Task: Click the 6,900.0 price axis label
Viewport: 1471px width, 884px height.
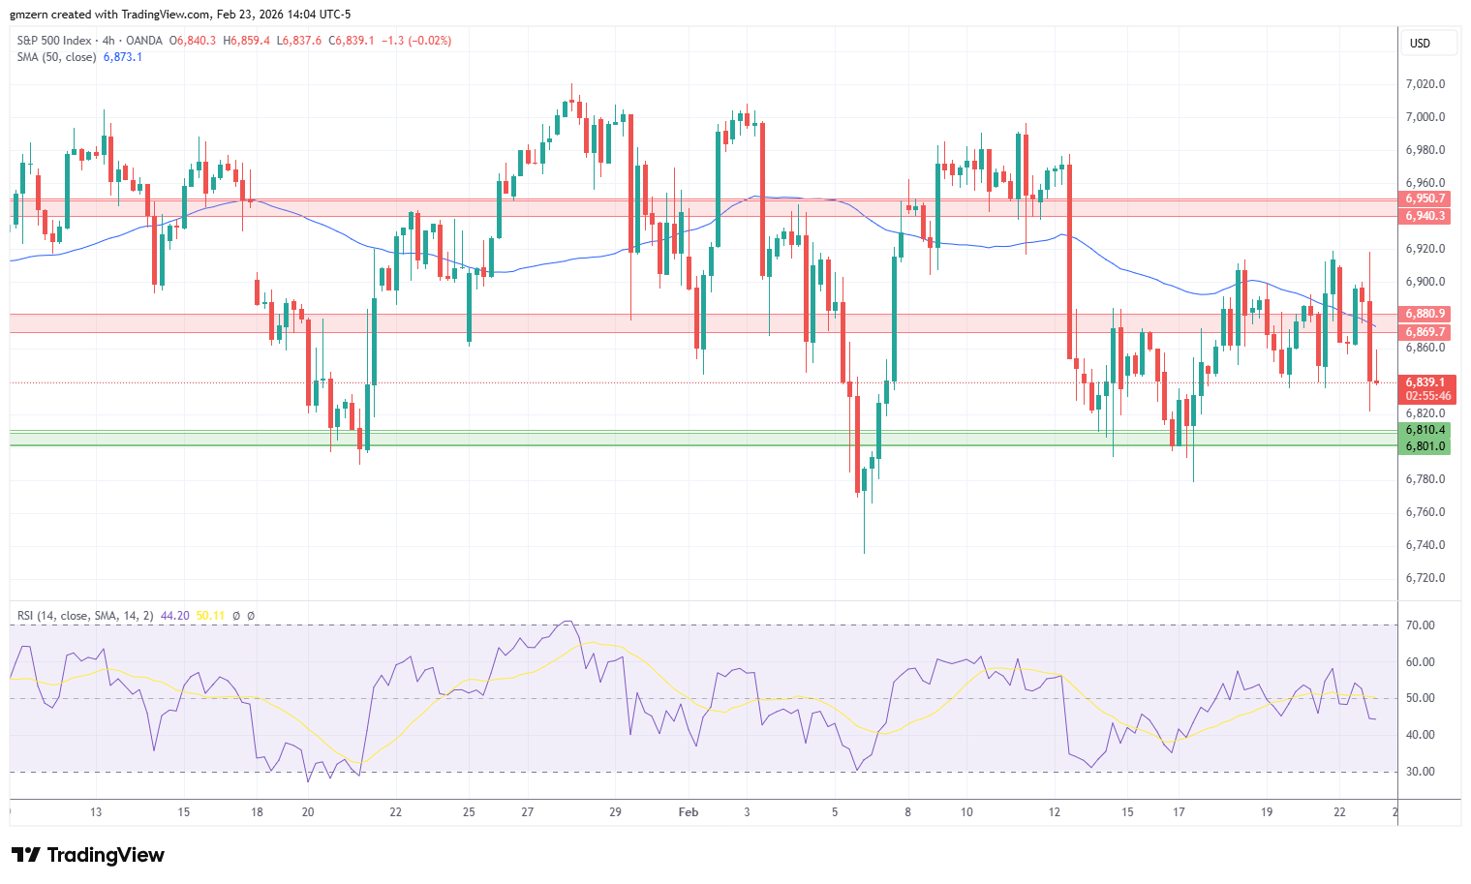Action: point(1425,282)
